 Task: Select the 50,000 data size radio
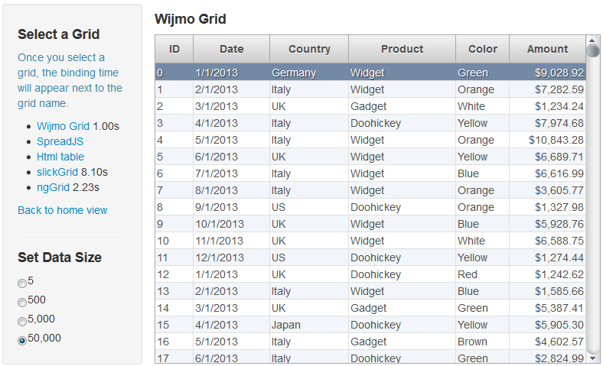(x=22, y=341)
